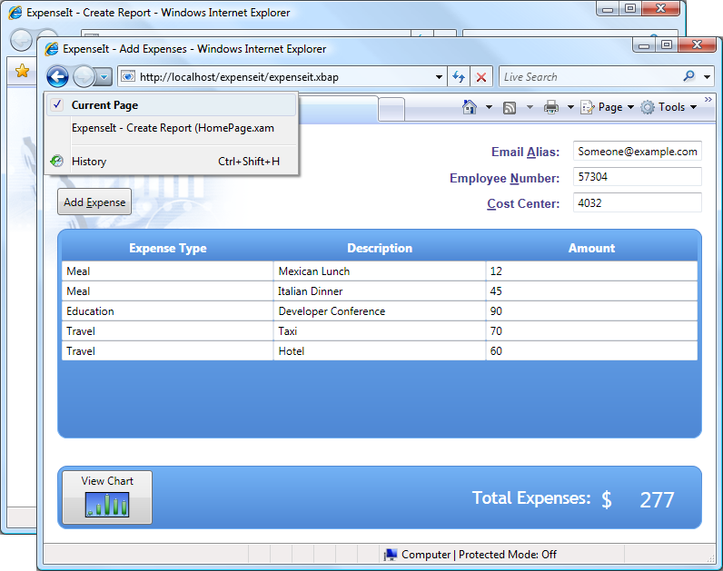Open the Tools gear menu
723x571 pixels.
point(669,107)
